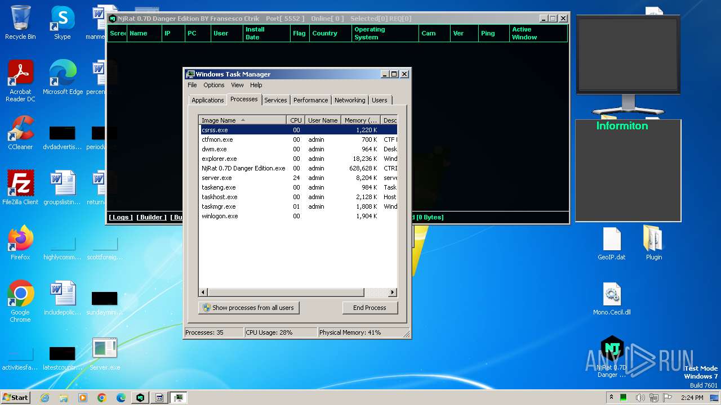This screenshot has width=721, height=405.
Task: Switch to the Performance tab
Action: tap(310, 100)
